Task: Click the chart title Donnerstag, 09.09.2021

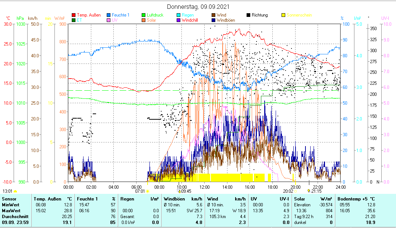Action: pos(198,7)
